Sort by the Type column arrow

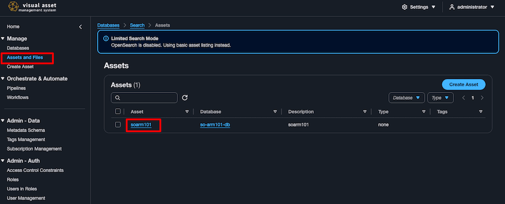(424, 112)
